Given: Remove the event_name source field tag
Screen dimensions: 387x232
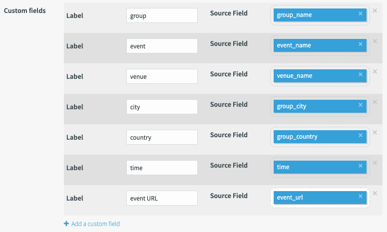Looking at the screenshot, I should click(361, 44).
